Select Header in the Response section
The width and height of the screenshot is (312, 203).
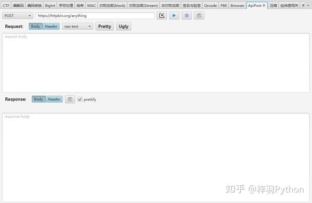pyautogui.click(x=54, y=99)
